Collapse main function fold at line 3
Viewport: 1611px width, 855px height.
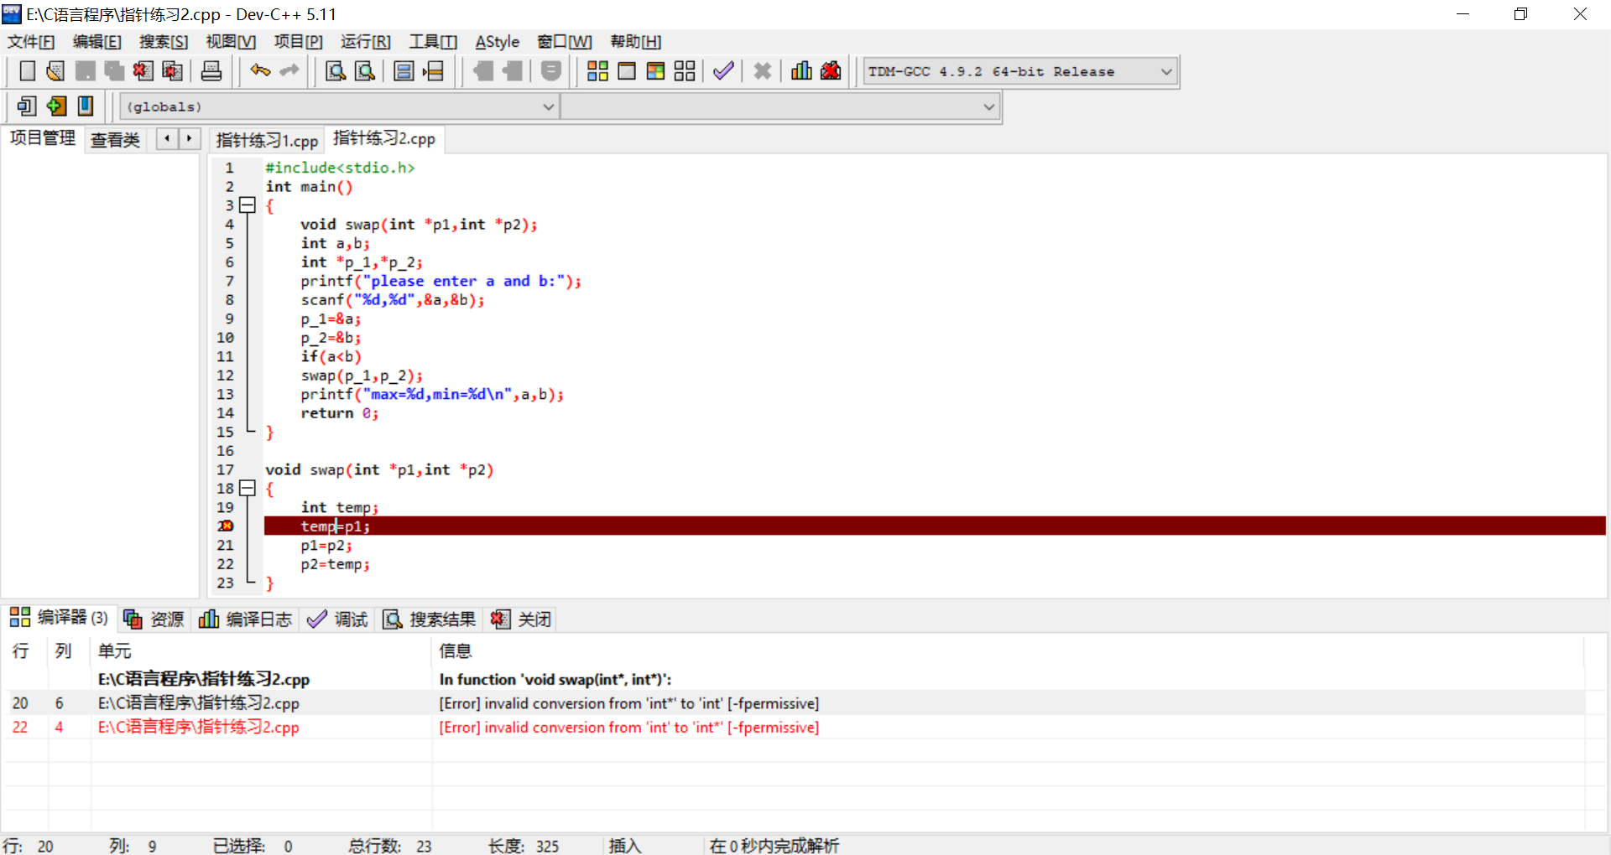pos(247,205)
